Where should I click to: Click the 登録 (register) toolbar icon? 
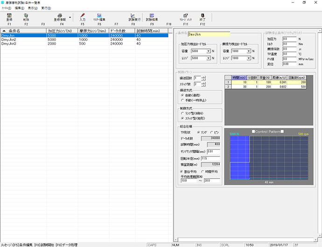(x=9, y=17)
